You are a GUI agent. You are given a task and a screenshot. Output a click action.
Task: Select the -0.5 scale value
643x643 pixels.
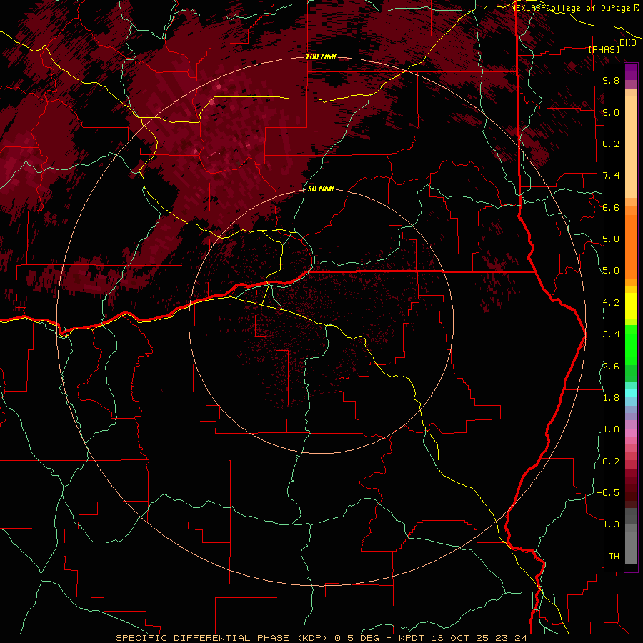pos(608,493)
